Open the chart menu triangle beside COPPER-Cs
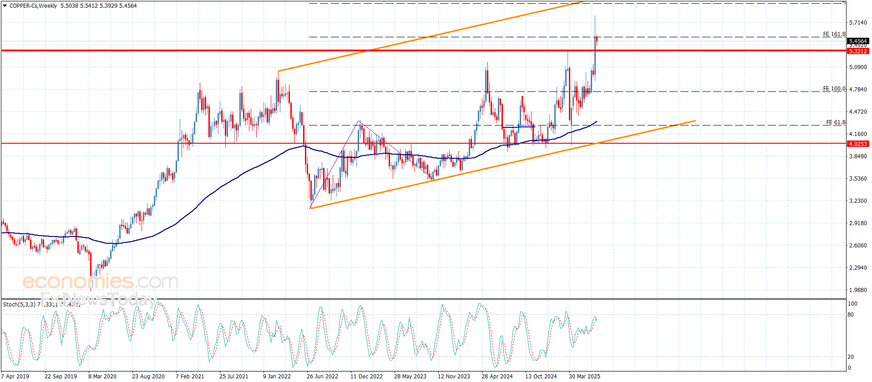The height and width of the screenshot is (382, 872). coord(5,6)
